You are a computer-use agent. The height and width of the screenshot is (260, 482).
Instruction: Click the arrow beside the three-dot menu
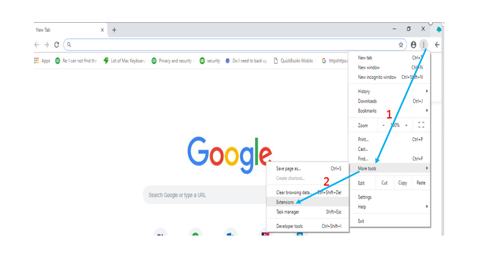point(437,45)
